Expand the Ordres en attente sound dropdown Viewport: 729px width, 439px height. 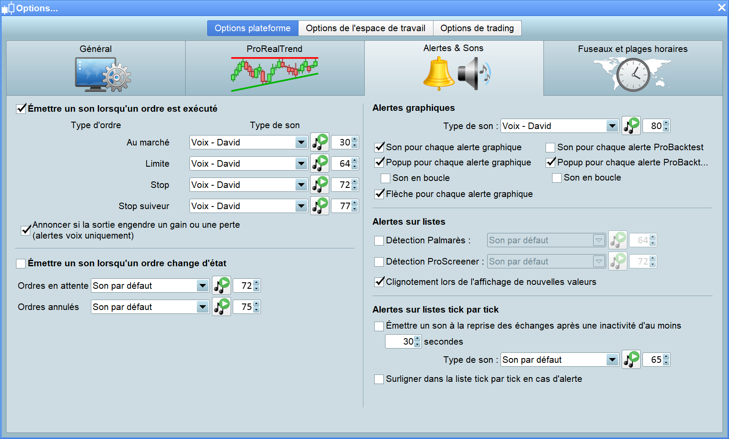[x=150, y=285]
